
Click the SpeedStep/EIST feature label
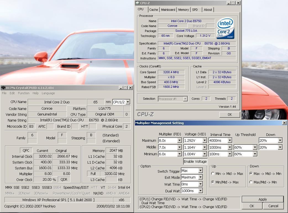click(76, 188)
